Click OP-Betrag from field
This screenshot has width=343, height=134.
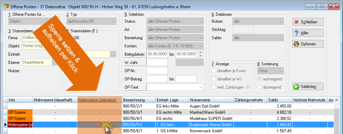pos(157,79)
